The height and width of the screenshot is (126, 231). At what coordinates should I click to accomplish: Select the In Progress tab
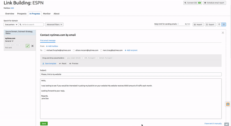(x=35, y=14)
